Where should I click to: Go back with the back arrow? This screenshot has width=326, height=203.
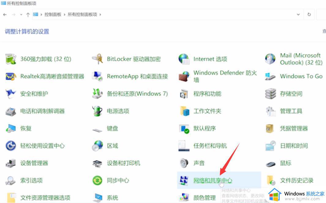5,15
